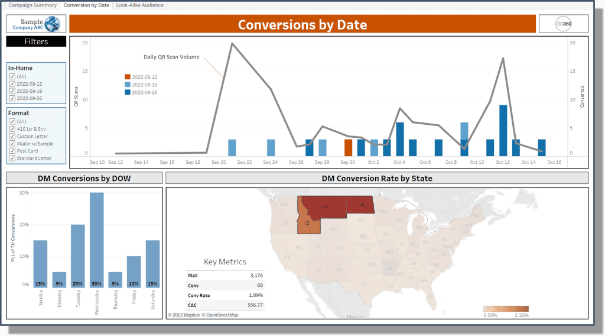Click the Friday 10% bar
The width and height of the screenshot is (605, 336).
coord(134,272)
